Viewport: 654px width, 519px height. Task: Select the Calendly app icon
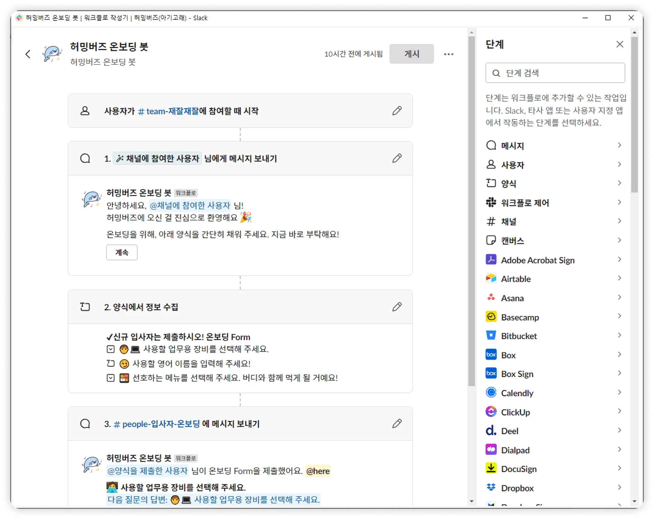click(x=491, y=393)
